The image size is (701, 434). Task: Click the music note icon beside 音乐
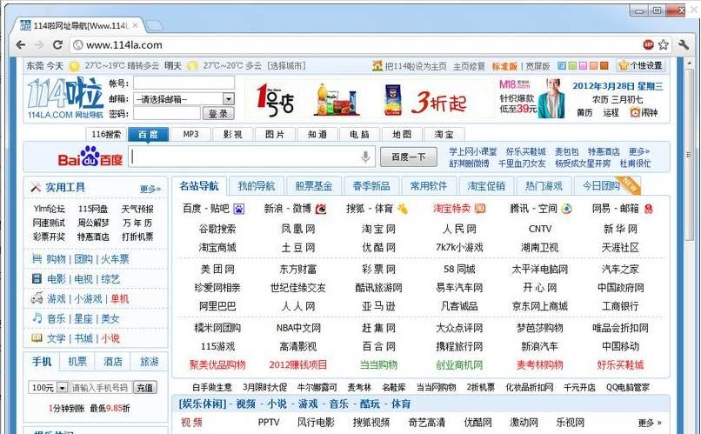[37, 317]
